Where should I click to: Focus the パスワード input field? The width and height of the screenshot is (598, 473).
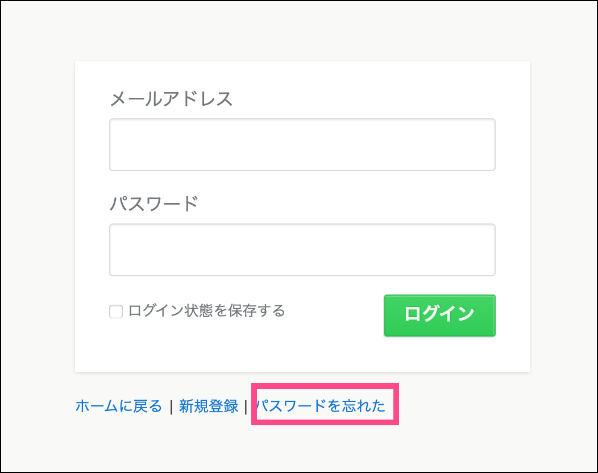(x=302, y=250)
